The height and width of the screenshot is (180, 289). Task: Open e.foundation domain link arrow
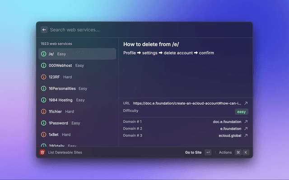pyautogui.click(x=246, y=129)
